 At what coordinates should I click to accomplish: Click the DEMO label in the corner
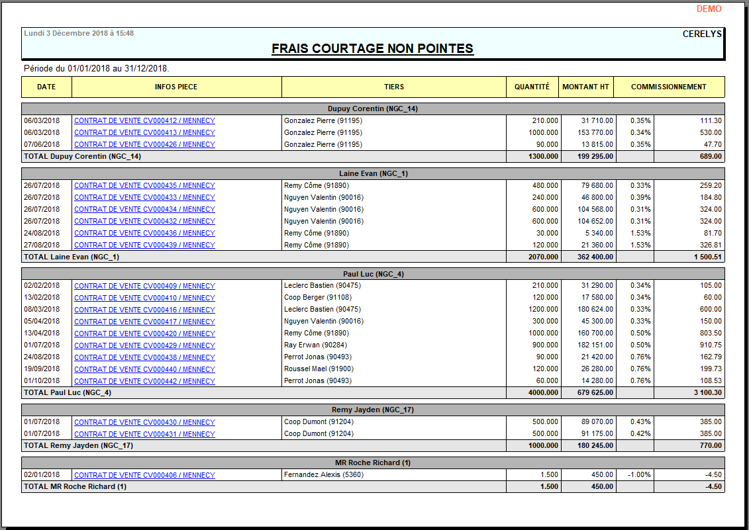point(708,9)
